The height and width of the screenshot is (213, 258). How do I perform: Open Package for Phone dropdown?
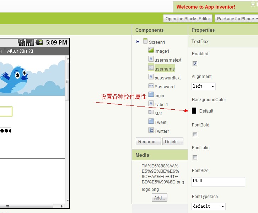[x=236, y=19]
